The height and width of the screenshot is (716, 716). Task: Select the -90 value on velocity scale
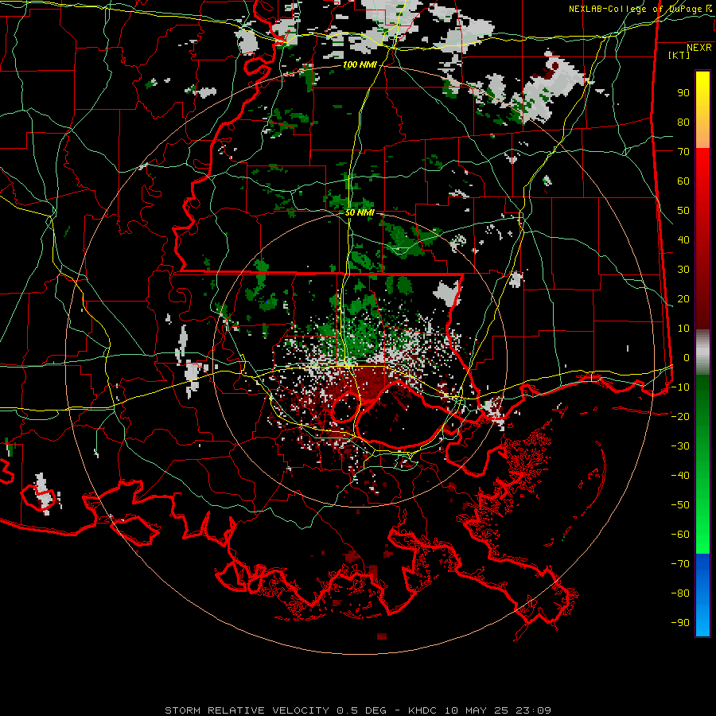(680, 623)
